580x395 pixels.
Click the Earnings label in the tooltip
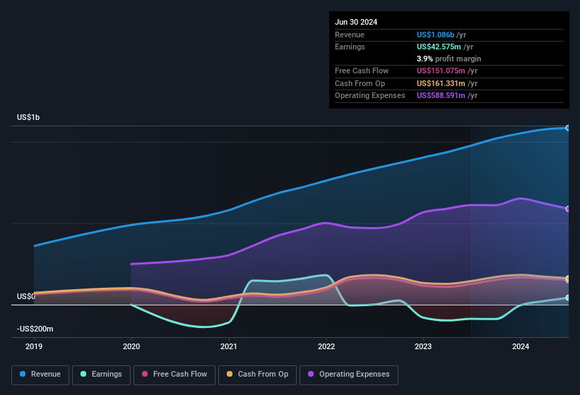point(350,47)
